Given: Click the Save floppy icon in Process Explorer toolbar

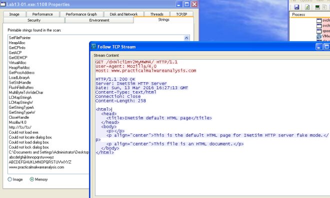Looking at the screenshot, I should (296, 7).
